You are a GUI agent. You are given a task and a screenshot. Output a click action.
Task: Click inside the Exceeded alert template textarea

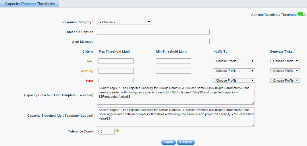[x=175, y=95]
